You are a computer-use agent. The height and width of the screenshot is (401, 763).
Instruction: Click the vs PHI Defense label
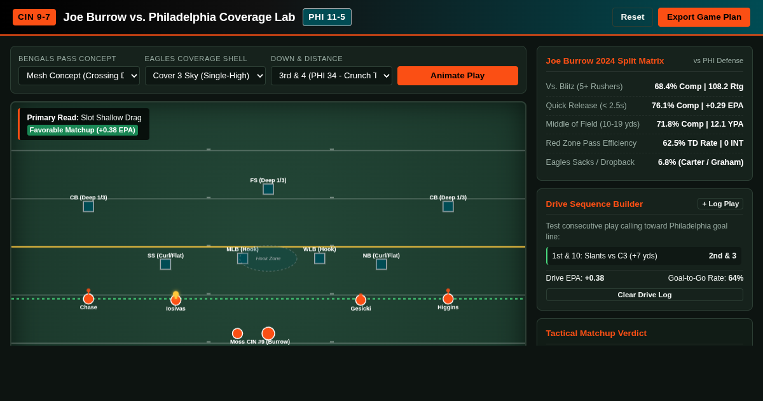tap(718, 60)
